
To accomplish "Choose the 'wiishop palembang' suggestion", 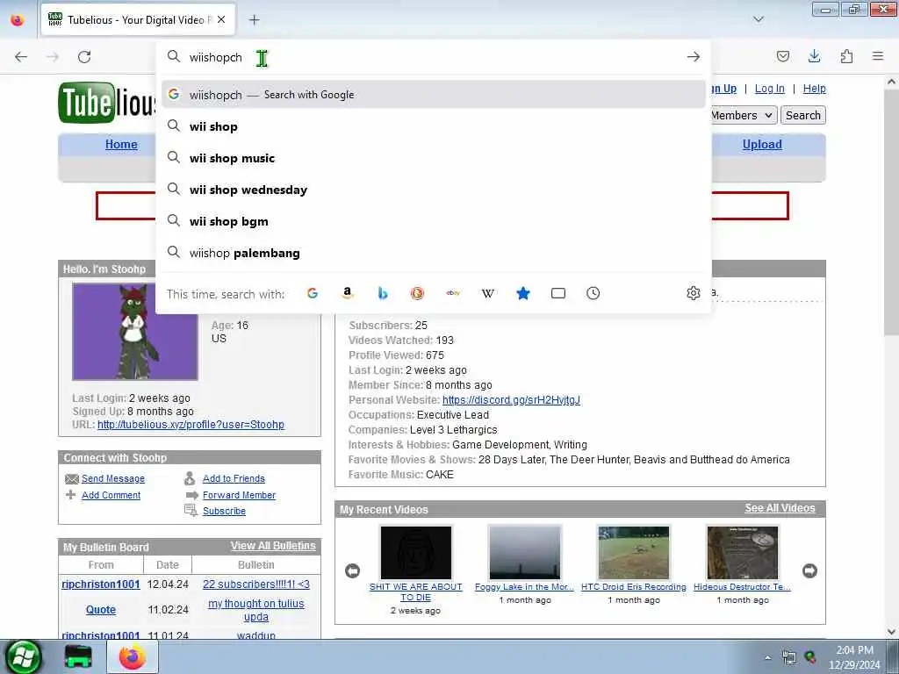I will [x=434, y=253].
